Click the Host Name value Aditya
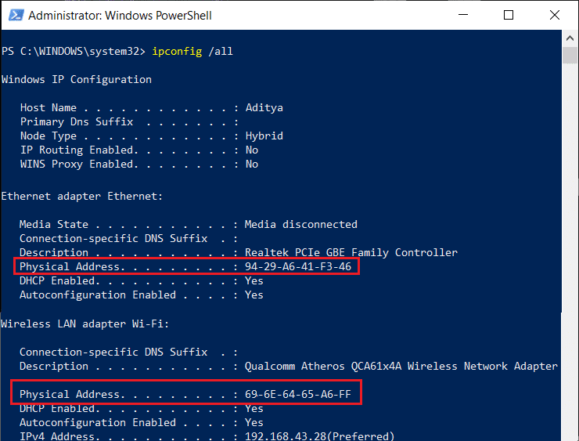The image size is (579, 441). click(264, 108)
